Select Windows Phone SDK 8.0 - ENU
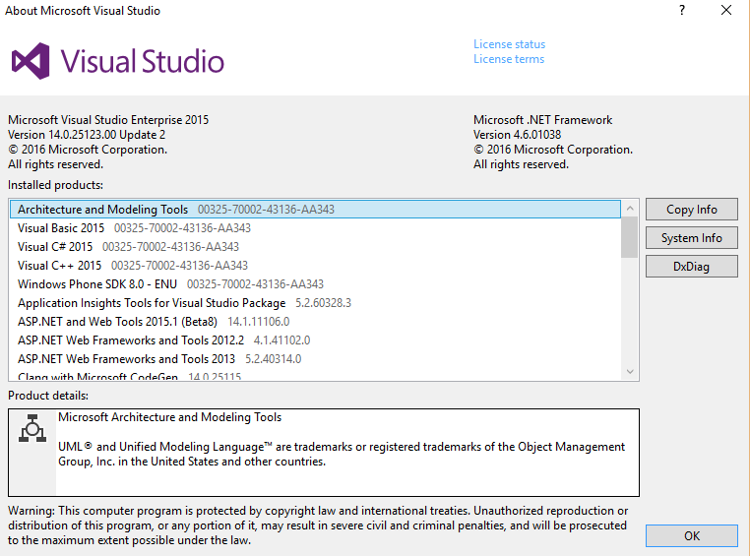Viewport: 750px width, 556px height. click(96, 284)
